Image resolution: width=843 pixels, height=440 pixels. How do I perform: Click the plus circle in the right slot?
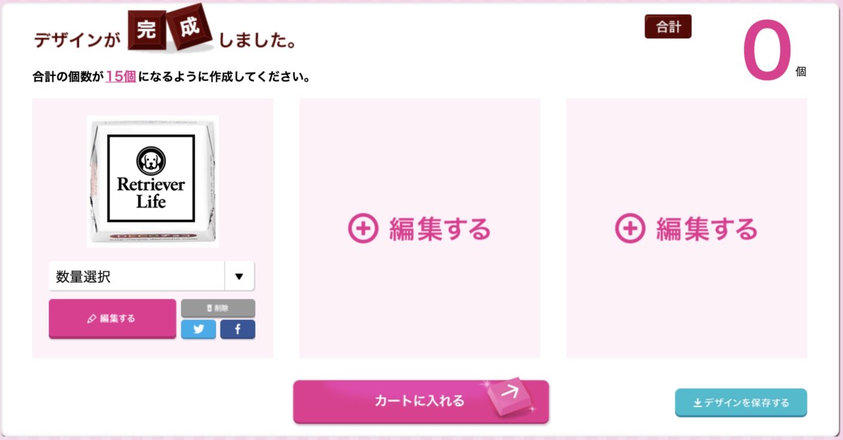(630, 229)
